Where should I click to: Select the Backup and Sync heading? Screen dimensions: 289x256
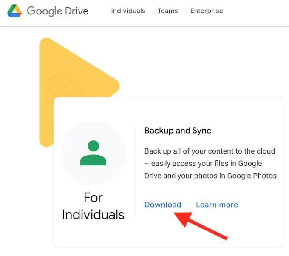[x=178, y=131]
